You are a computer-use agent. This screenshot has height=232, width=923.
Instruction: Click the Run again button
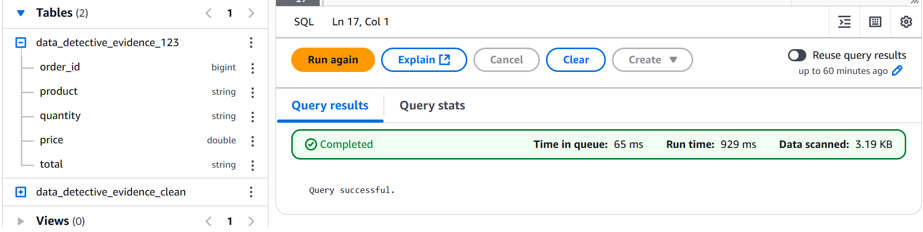[x=333, y=60]
